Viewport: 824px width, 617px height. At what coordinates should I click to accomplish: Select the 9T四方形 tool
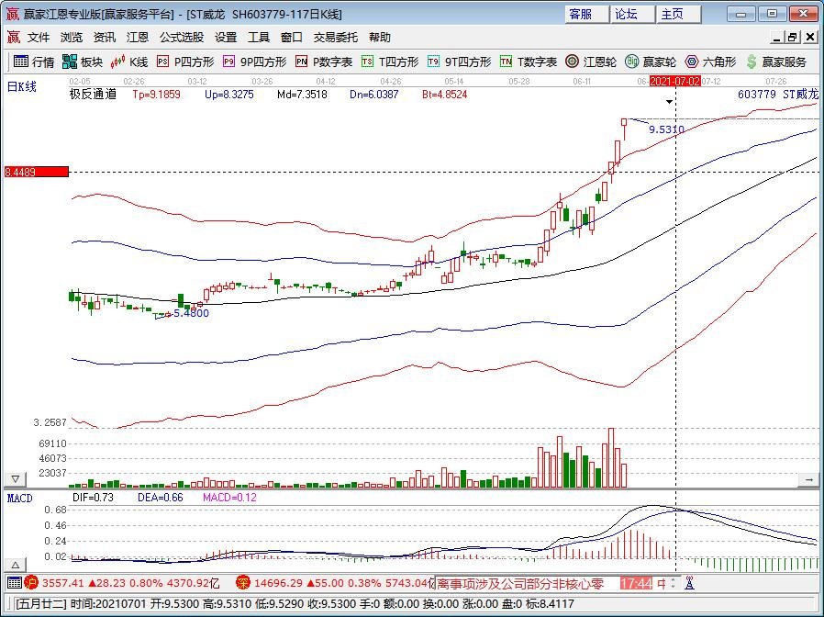click(x=459, y=62)
